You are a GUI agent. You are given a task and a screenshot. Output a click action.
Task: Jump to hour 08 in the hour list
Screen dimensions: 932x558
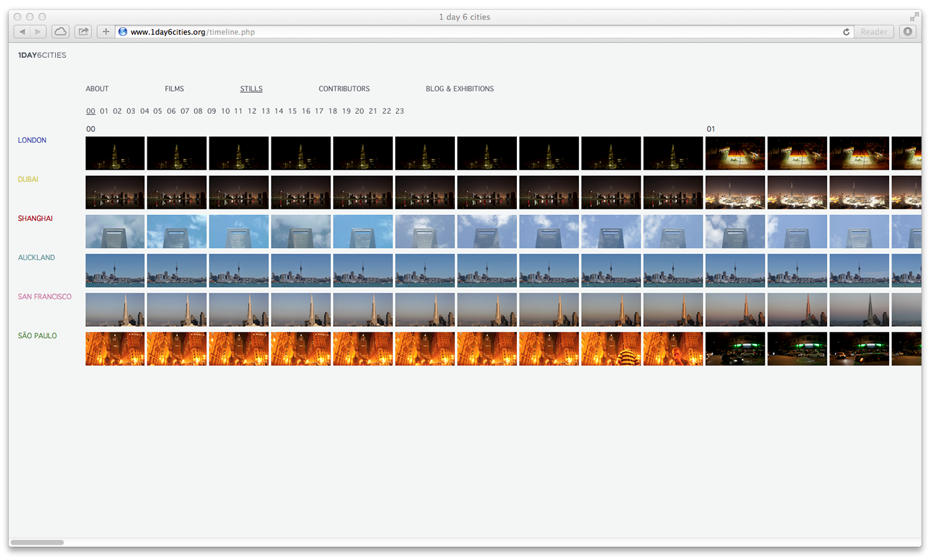tap(198, 111)
